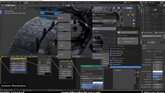Expand the QuickAdjust section

[104, 26]
